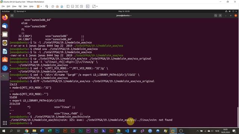This screenshot has height=134, width=239.
Task: Open the Windows notification center
Action: 234,131
